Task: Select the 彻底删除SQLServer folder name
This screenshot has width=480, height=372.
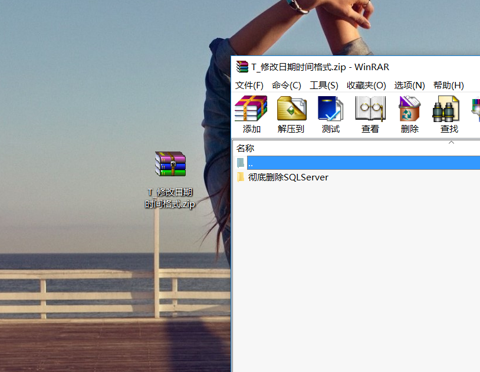Action: pos(288,177)
